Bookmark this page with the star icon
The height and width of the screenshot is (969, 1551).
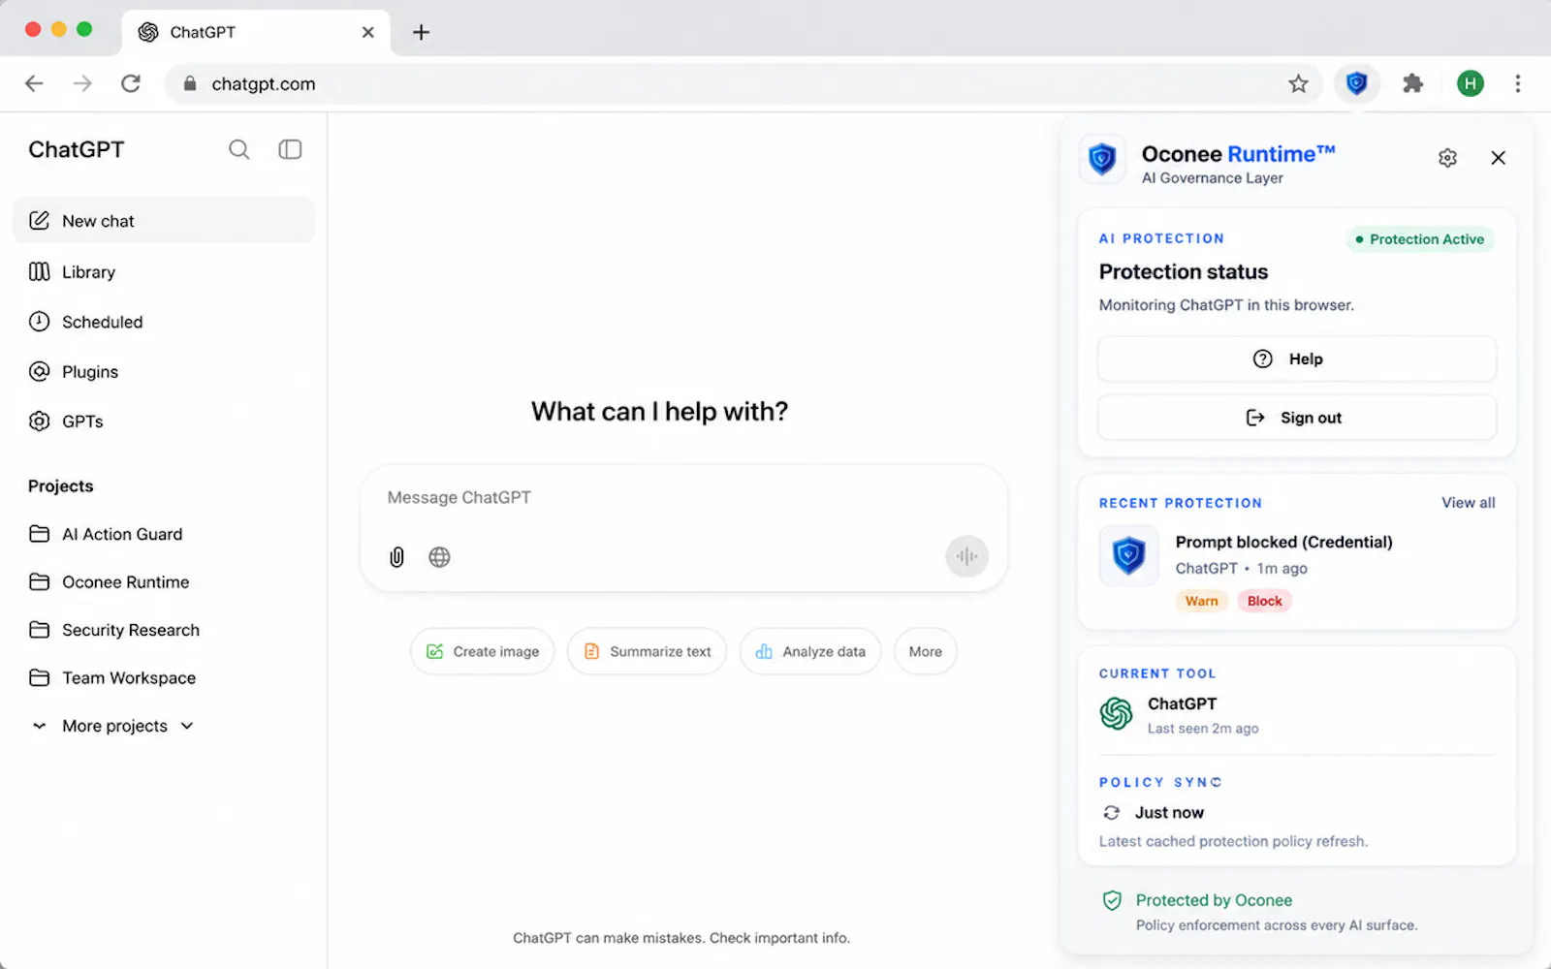coord(1298,83)
